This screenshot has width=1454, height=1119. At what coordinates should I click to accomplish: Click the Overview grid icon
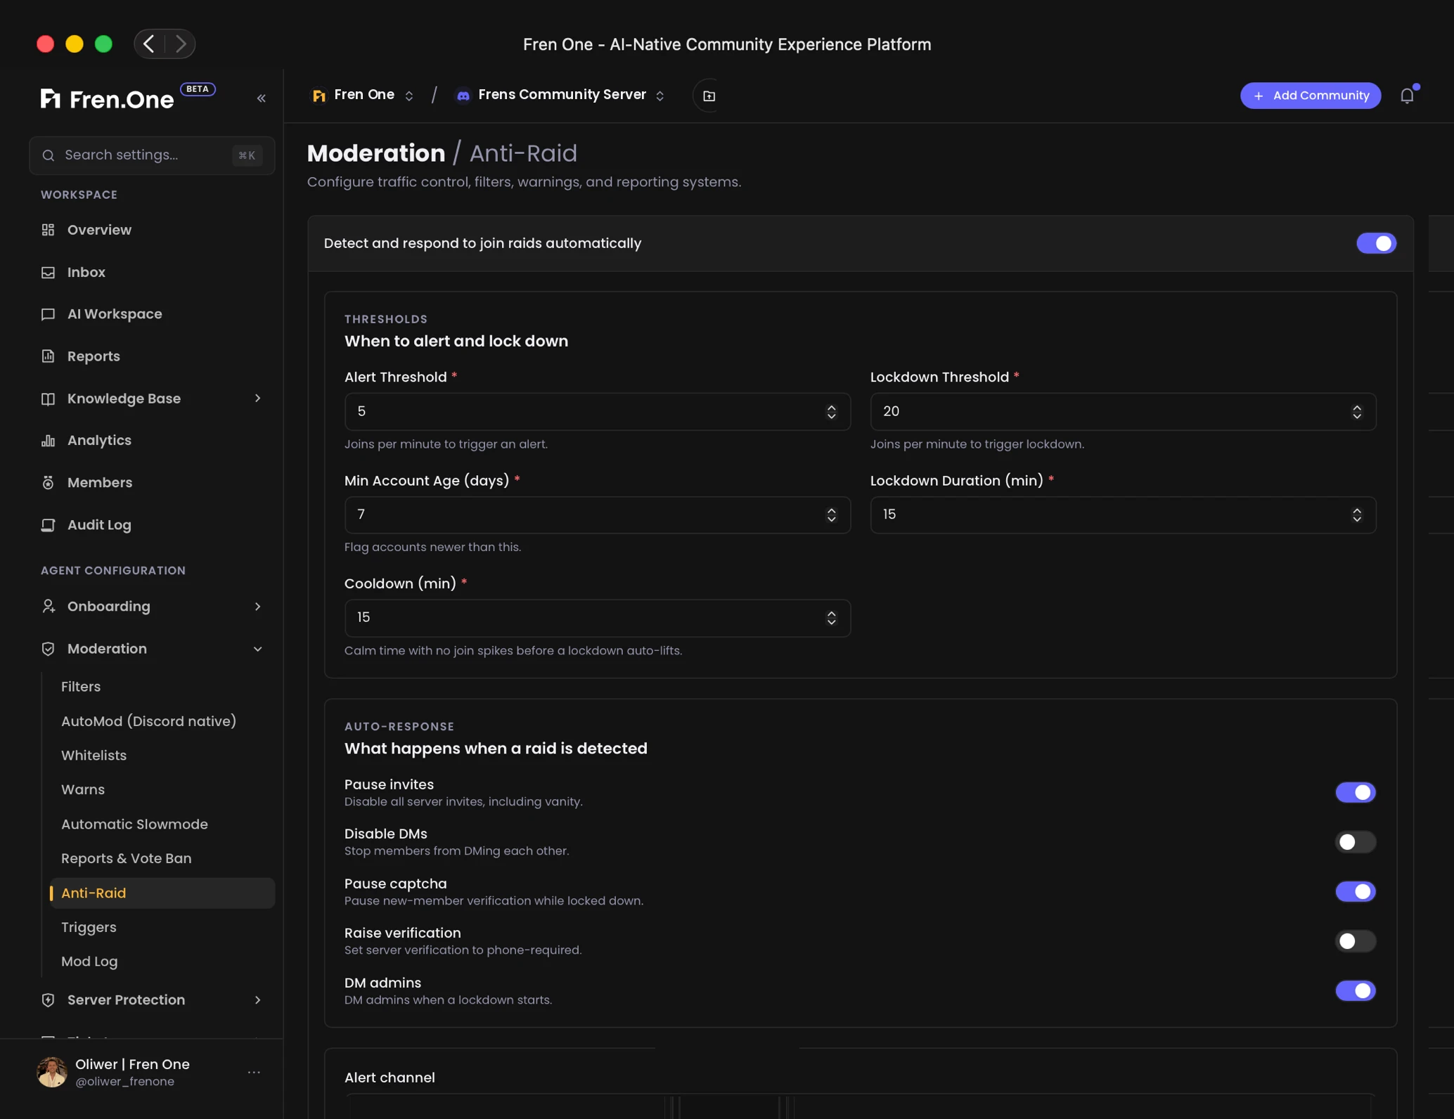(48, 230)
